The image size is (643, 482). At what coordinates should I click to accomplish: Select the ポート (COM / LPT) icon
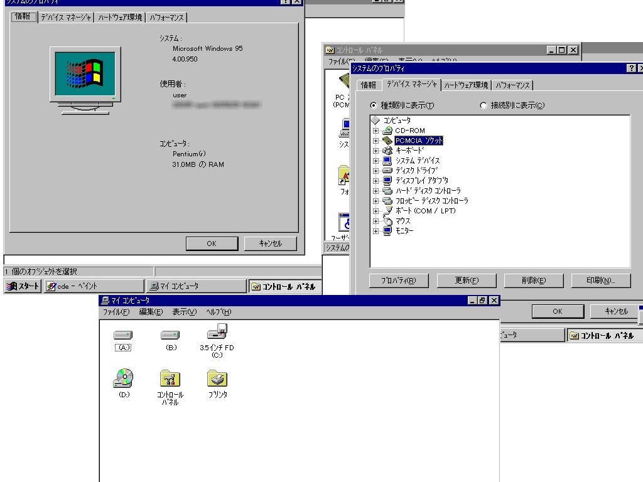[x=387, y=211]
